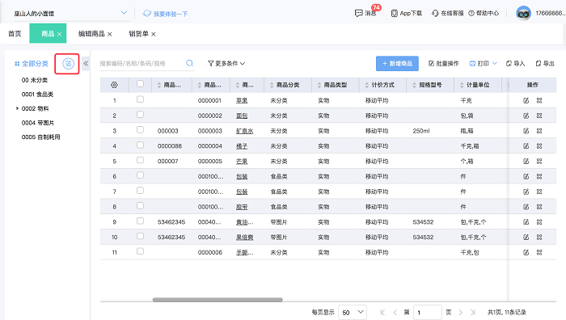Click the 新增商品 button
566x320 pixels.
pyautogui.click(x=397, y=64)
